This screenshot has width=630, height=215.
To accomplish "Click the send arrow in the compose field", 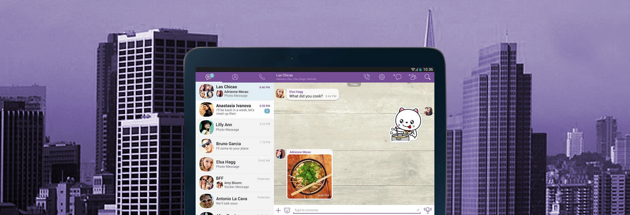I will 417,210.
